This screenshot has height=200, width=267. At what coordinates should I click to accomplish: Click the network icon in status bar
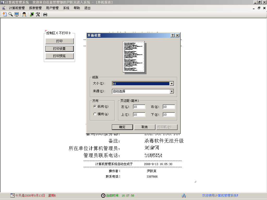pyautogui.click(x=184, y=196)
